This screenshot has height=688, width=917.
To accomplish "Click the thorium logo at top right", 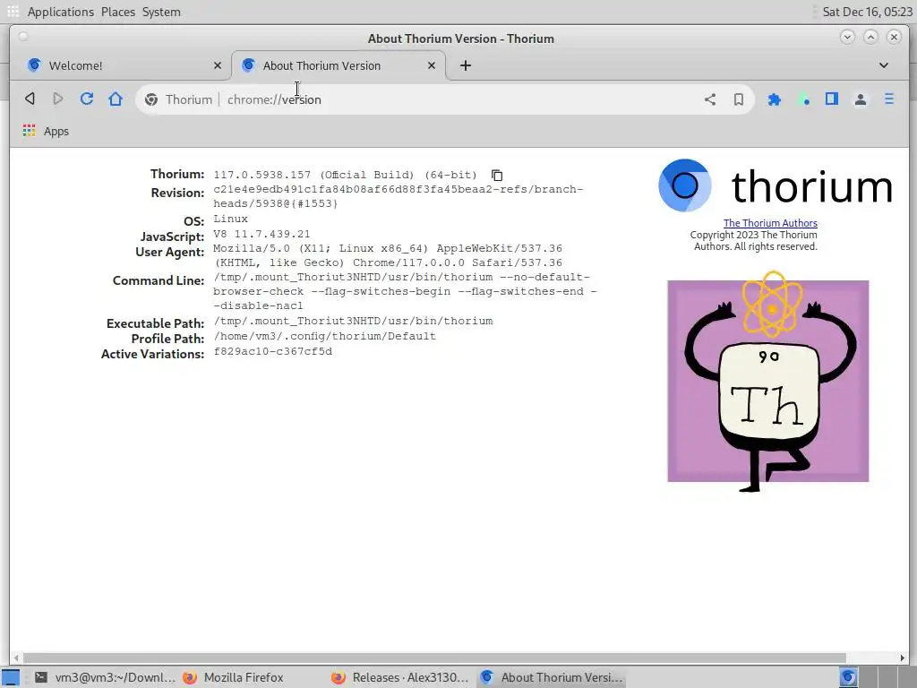I will 776,185.
